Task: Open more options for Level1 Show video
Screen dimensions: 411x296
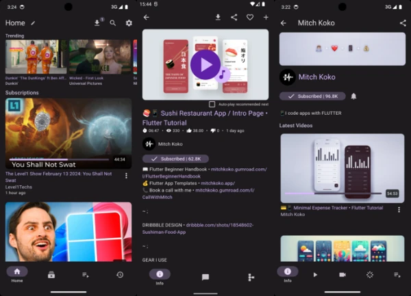Action: point(126,176)
